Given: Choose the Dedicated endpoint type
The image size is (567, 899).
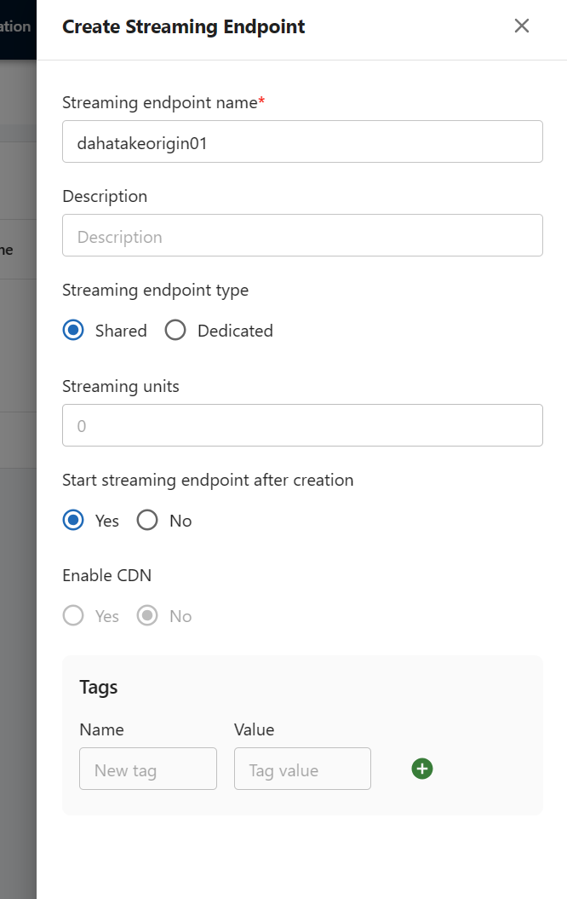Looking at the screenshot, I should tap(176, 331).
